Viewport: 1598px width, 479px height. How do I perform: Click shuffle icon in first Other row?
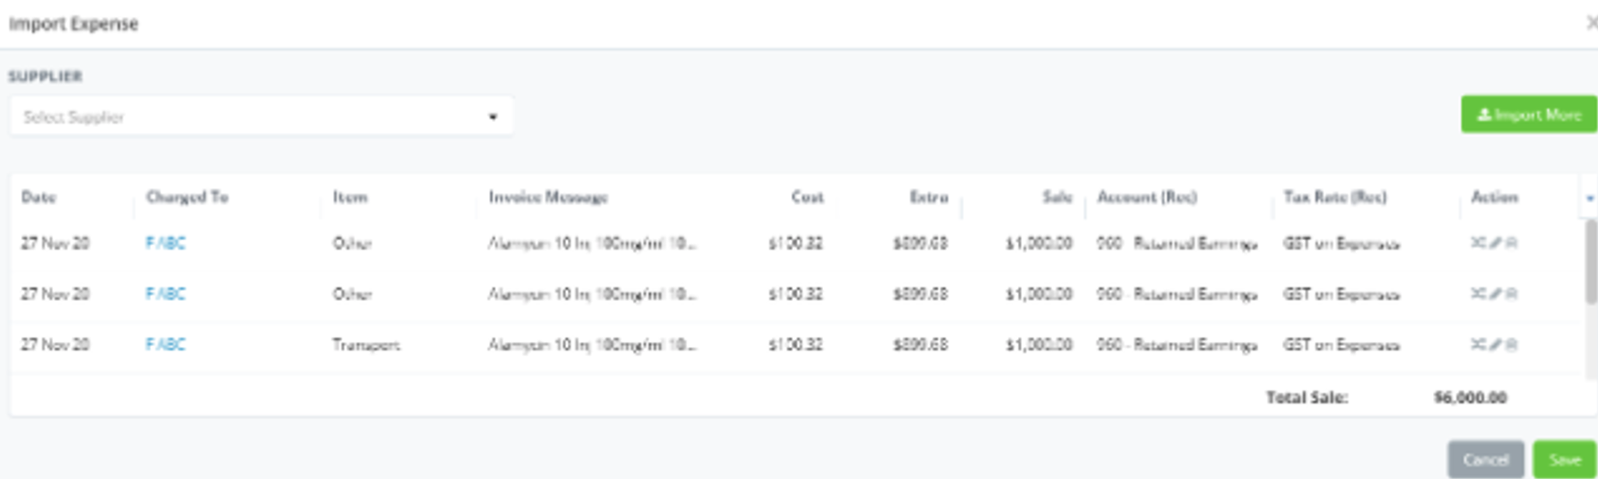(x=1477, y=243)
